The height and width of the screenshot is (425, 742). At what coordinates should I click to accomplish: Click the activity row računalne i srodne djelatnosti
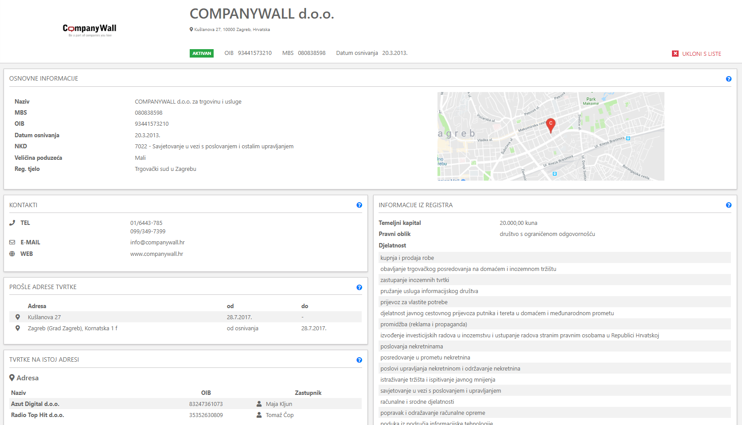[555, 402]
